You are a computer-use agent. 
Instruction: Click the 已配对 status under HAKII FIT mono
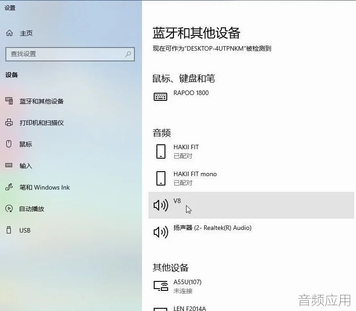183,183
